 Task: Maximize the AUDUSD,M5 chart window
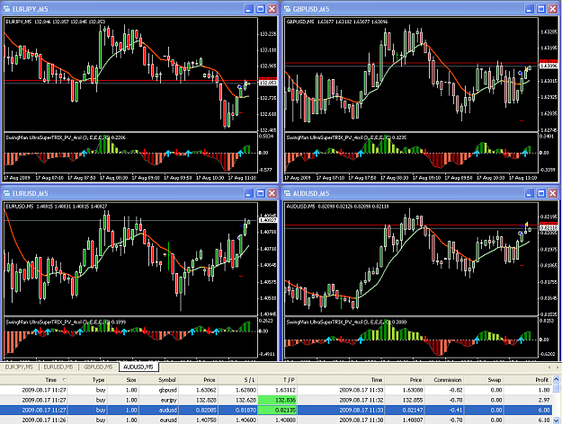click(541, 193)
